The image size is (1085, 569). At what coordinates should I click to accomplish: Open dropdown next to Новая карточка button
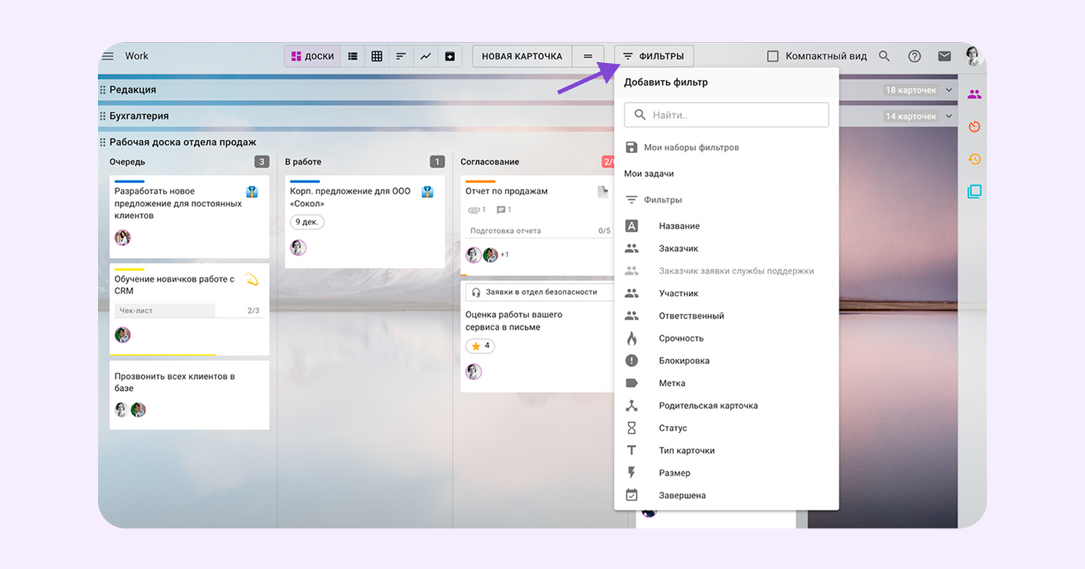[x=588, y=56]
